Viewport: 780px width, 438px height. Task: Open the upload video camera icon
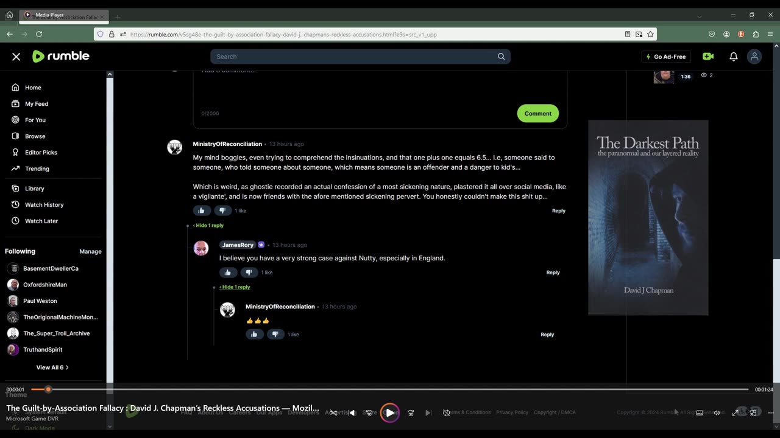708,57
